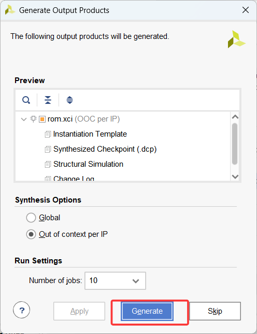Click the Structural Simulation file icon
Image resolution: width=257 pixels, height=334 pixels.
click(48, 165)
